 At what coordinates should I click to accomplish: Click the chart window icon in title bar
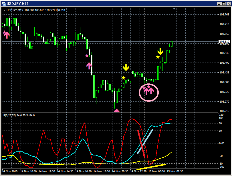click(3, 3)
